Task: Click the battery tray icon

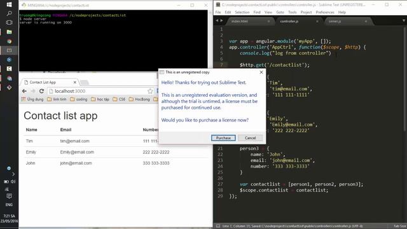Action: tap(6, 181)
